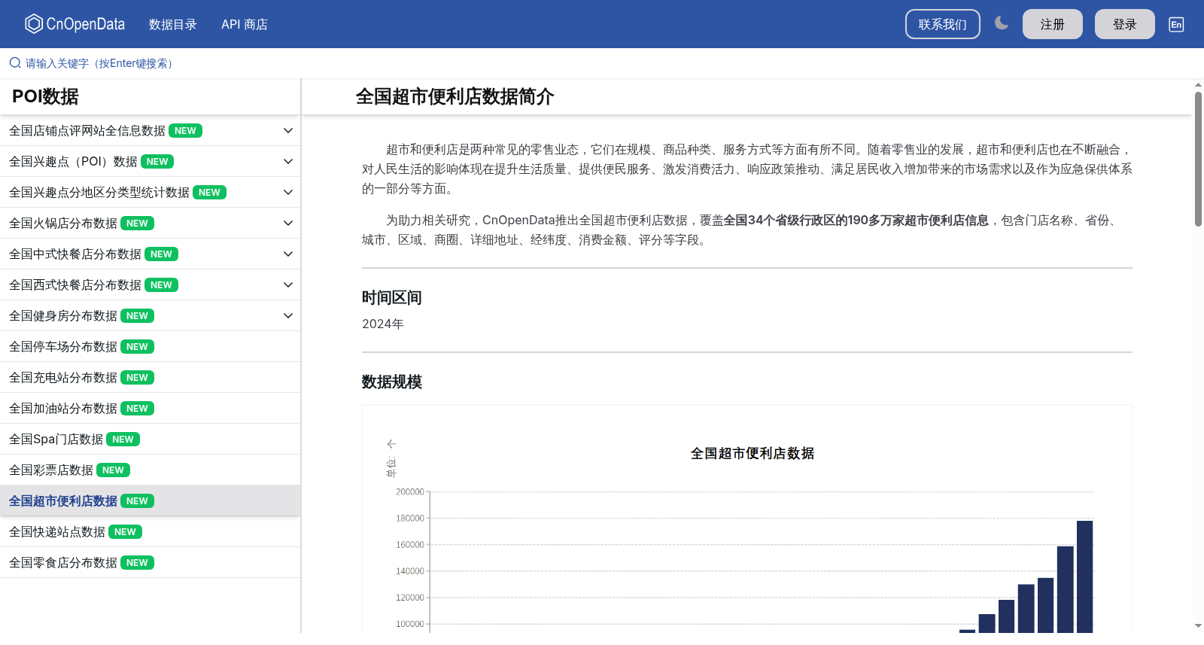Open the 数据目录 menu
Image resolution: width=1204 pixels, height=645 pixels.
pyautogui.click(x=172, y=24)
